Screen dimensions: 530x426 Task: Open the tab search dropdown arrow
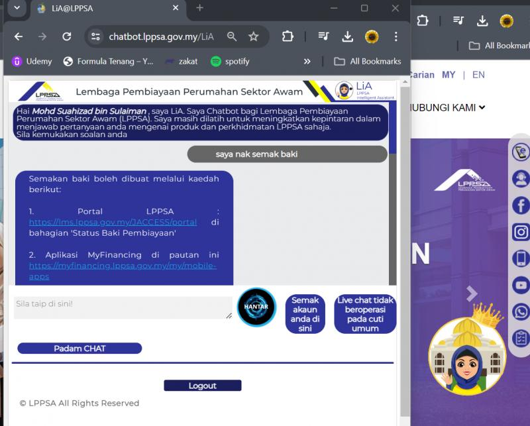17,8
